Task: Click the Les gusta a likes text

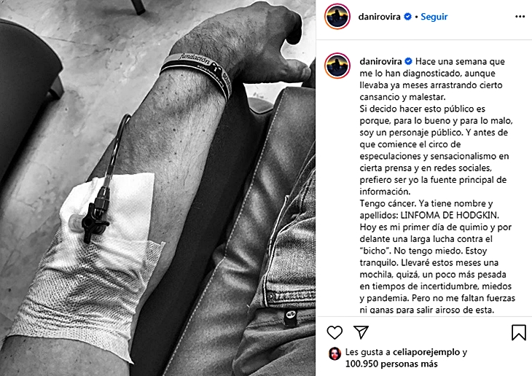Action: pyautogui.click(x=368, y=352)
